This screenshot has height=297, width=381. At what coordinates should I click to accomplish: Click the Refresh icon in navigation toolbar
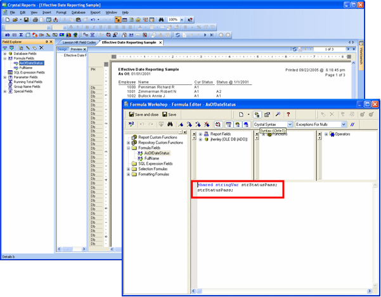pyautogui.click(x=178, y=35)
